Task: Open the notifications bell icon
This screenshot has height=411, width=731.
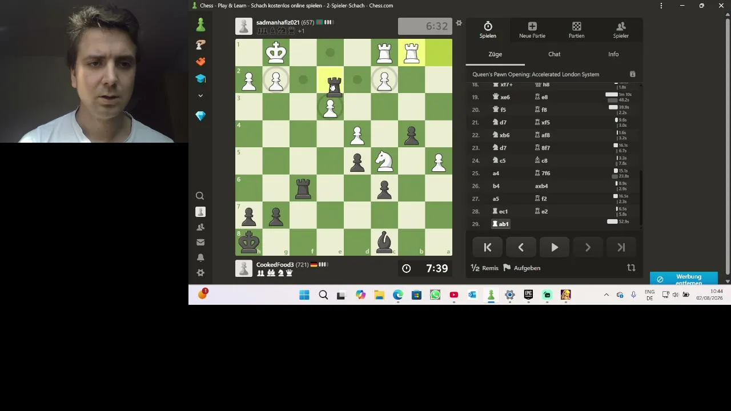Action: (200, 258)
